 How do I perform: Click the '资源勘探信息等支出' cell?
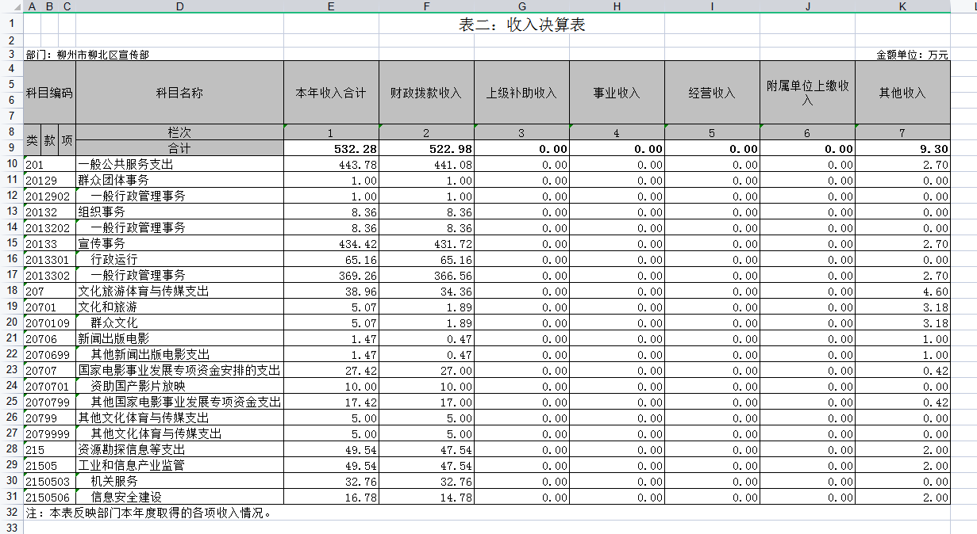[179, 449]
